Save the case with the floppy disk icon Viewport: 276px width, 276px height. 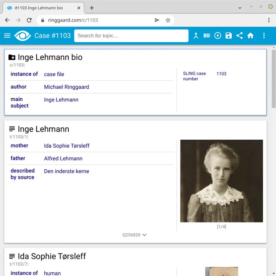228,36
